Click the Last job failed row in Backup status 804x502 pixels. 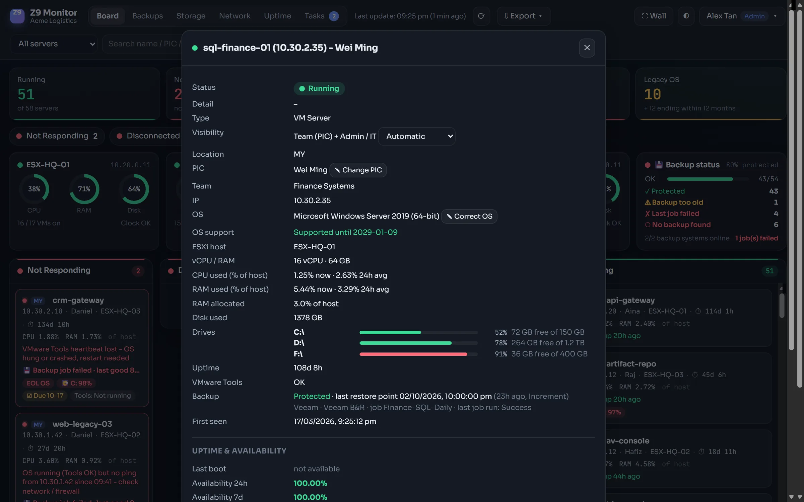pyautogui.click(x=711, y=214)
